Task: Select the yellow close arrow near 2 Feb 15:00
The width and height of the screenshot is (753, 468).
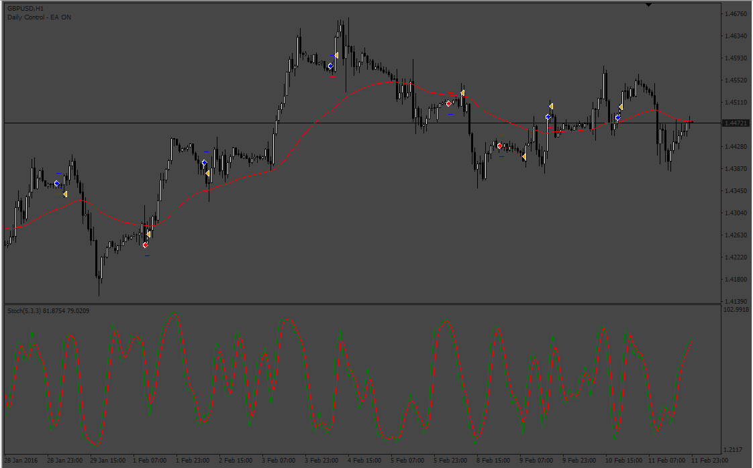Action: tap(207, 173)
